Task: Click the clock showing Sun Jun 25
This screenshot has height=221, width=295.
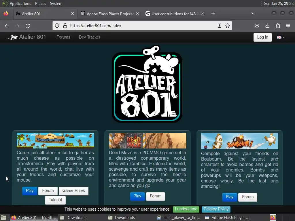Action: [279, 3]
